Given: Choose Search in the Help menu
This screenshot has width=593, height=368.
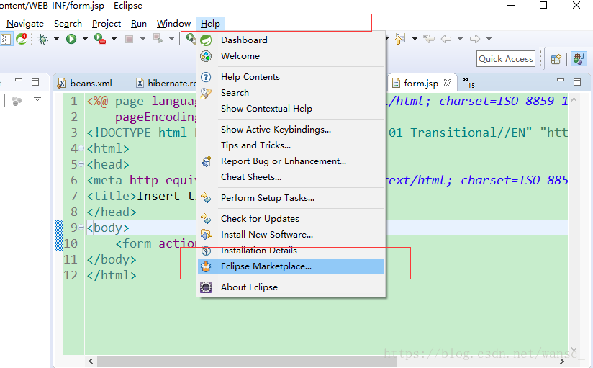Looking at the screenshot, I should (x=291, y=93).
